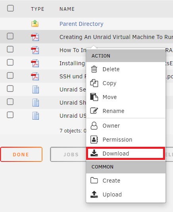Check the box beside Unraid Se file

point(10,89)
